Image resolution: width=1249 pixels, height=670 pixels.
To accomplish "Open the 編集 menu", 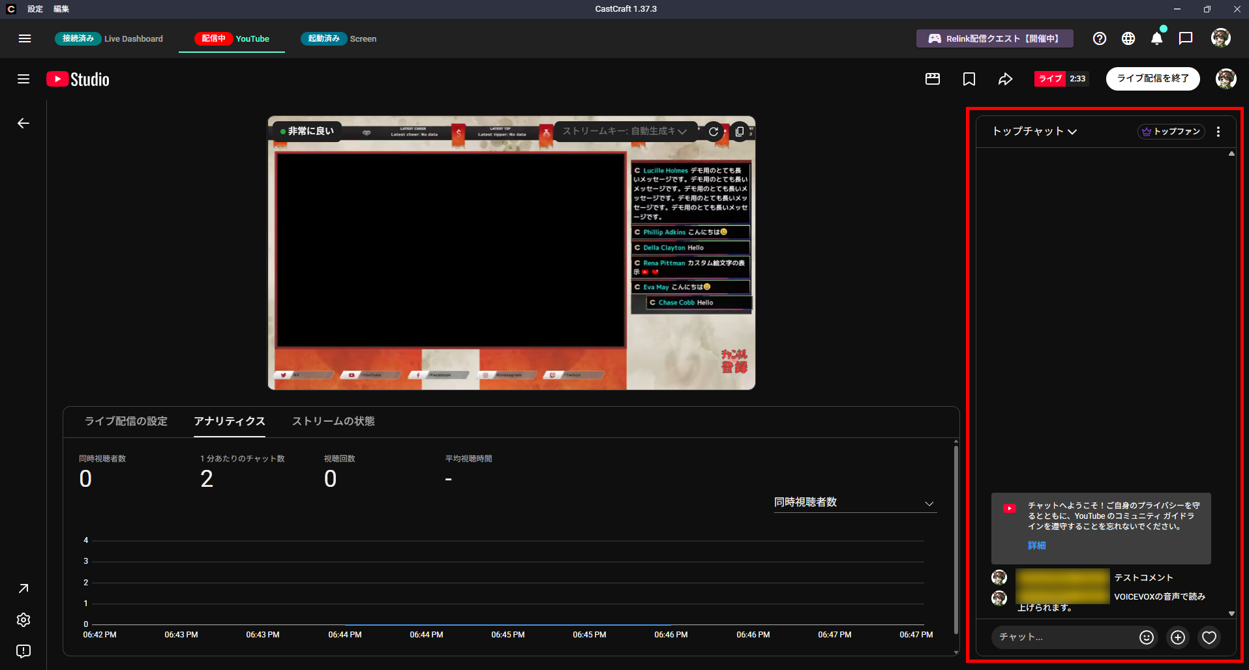I will pos(61,9).
